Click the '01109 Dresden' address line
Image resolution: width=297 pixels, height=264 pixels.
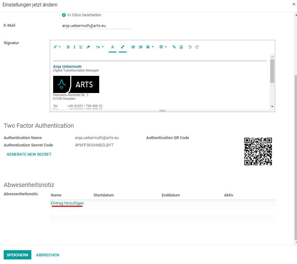click(x=64, y=99)
